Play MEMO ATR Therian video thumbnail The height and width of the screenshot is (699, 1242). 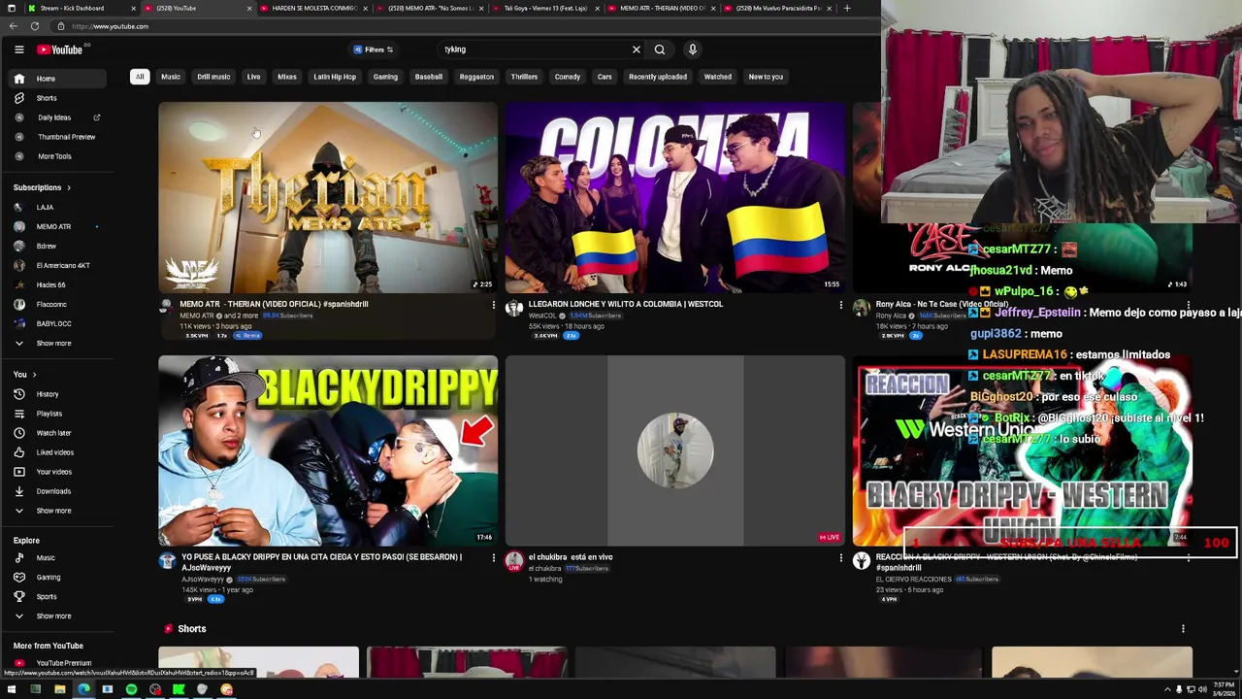[x=328, y=197]
